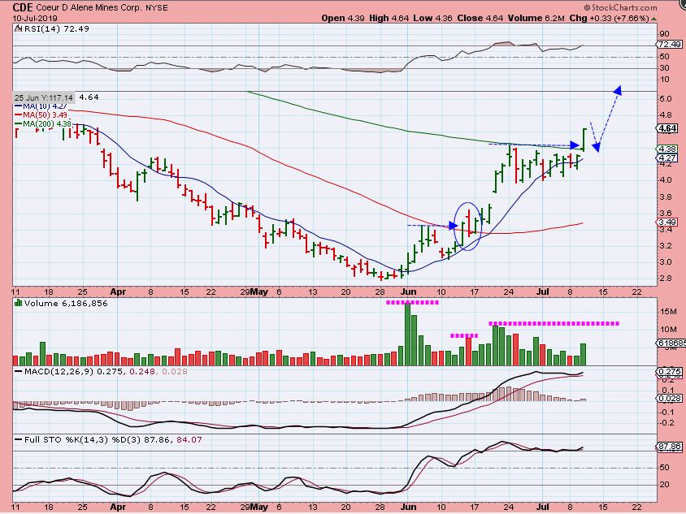This screenshot has height=514, width=686.
Task: Select the CDE ticker symbol
Action: click(23, 7)
